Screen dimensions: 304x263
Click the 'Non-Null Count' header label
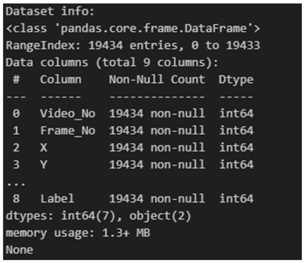tap(157, 79)
